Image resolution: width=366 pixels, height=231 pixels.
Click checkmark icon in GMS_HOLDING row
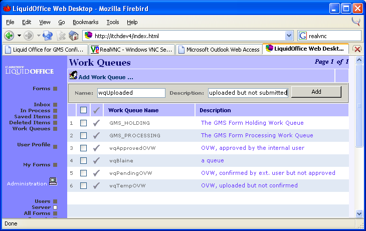(x=97, y=123)
